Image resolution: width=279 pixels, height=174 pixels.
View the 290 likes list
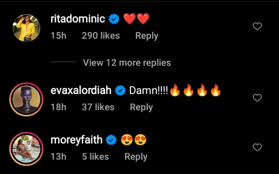[x=100, y=36]
